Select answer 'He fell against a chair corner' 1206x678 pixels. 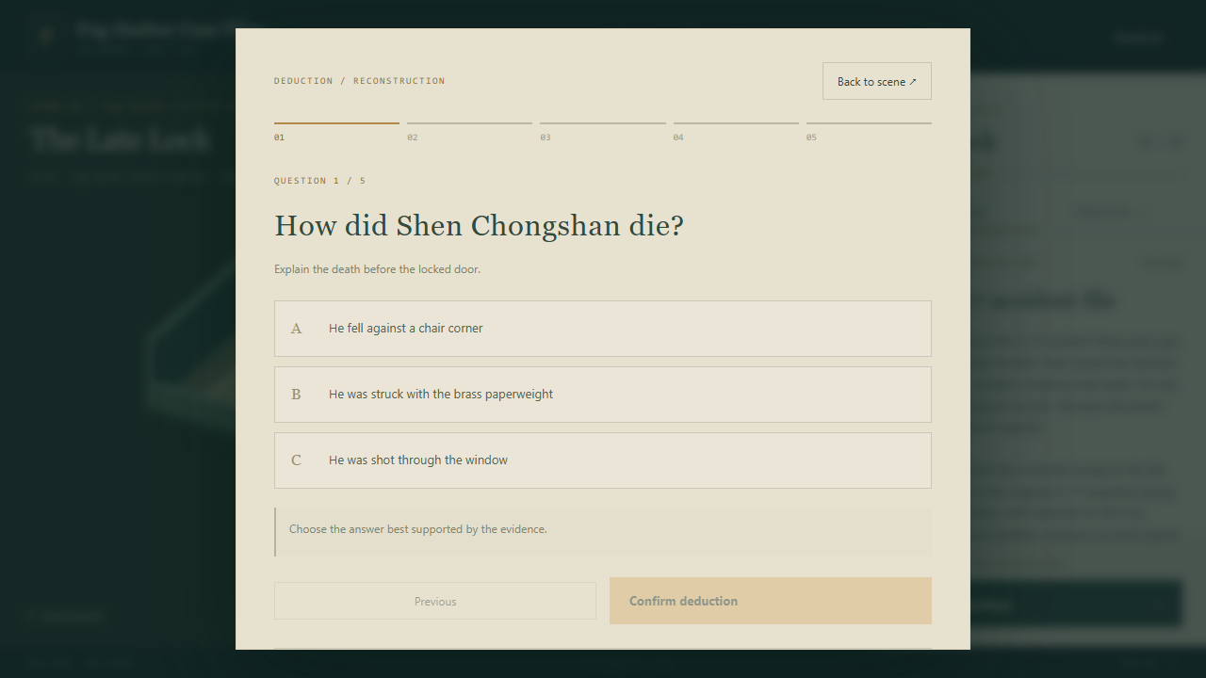point(603,329)
